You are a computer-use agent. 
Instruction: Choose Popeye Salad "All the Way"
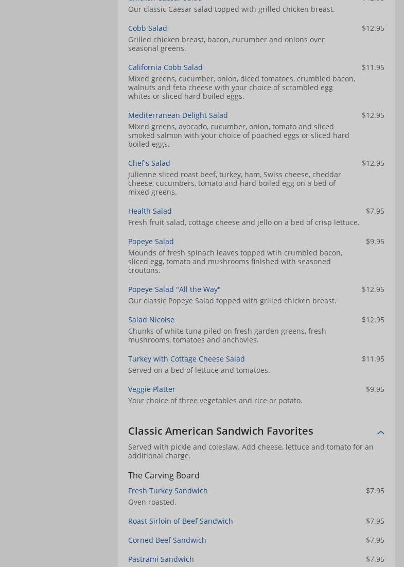[174, 289]
